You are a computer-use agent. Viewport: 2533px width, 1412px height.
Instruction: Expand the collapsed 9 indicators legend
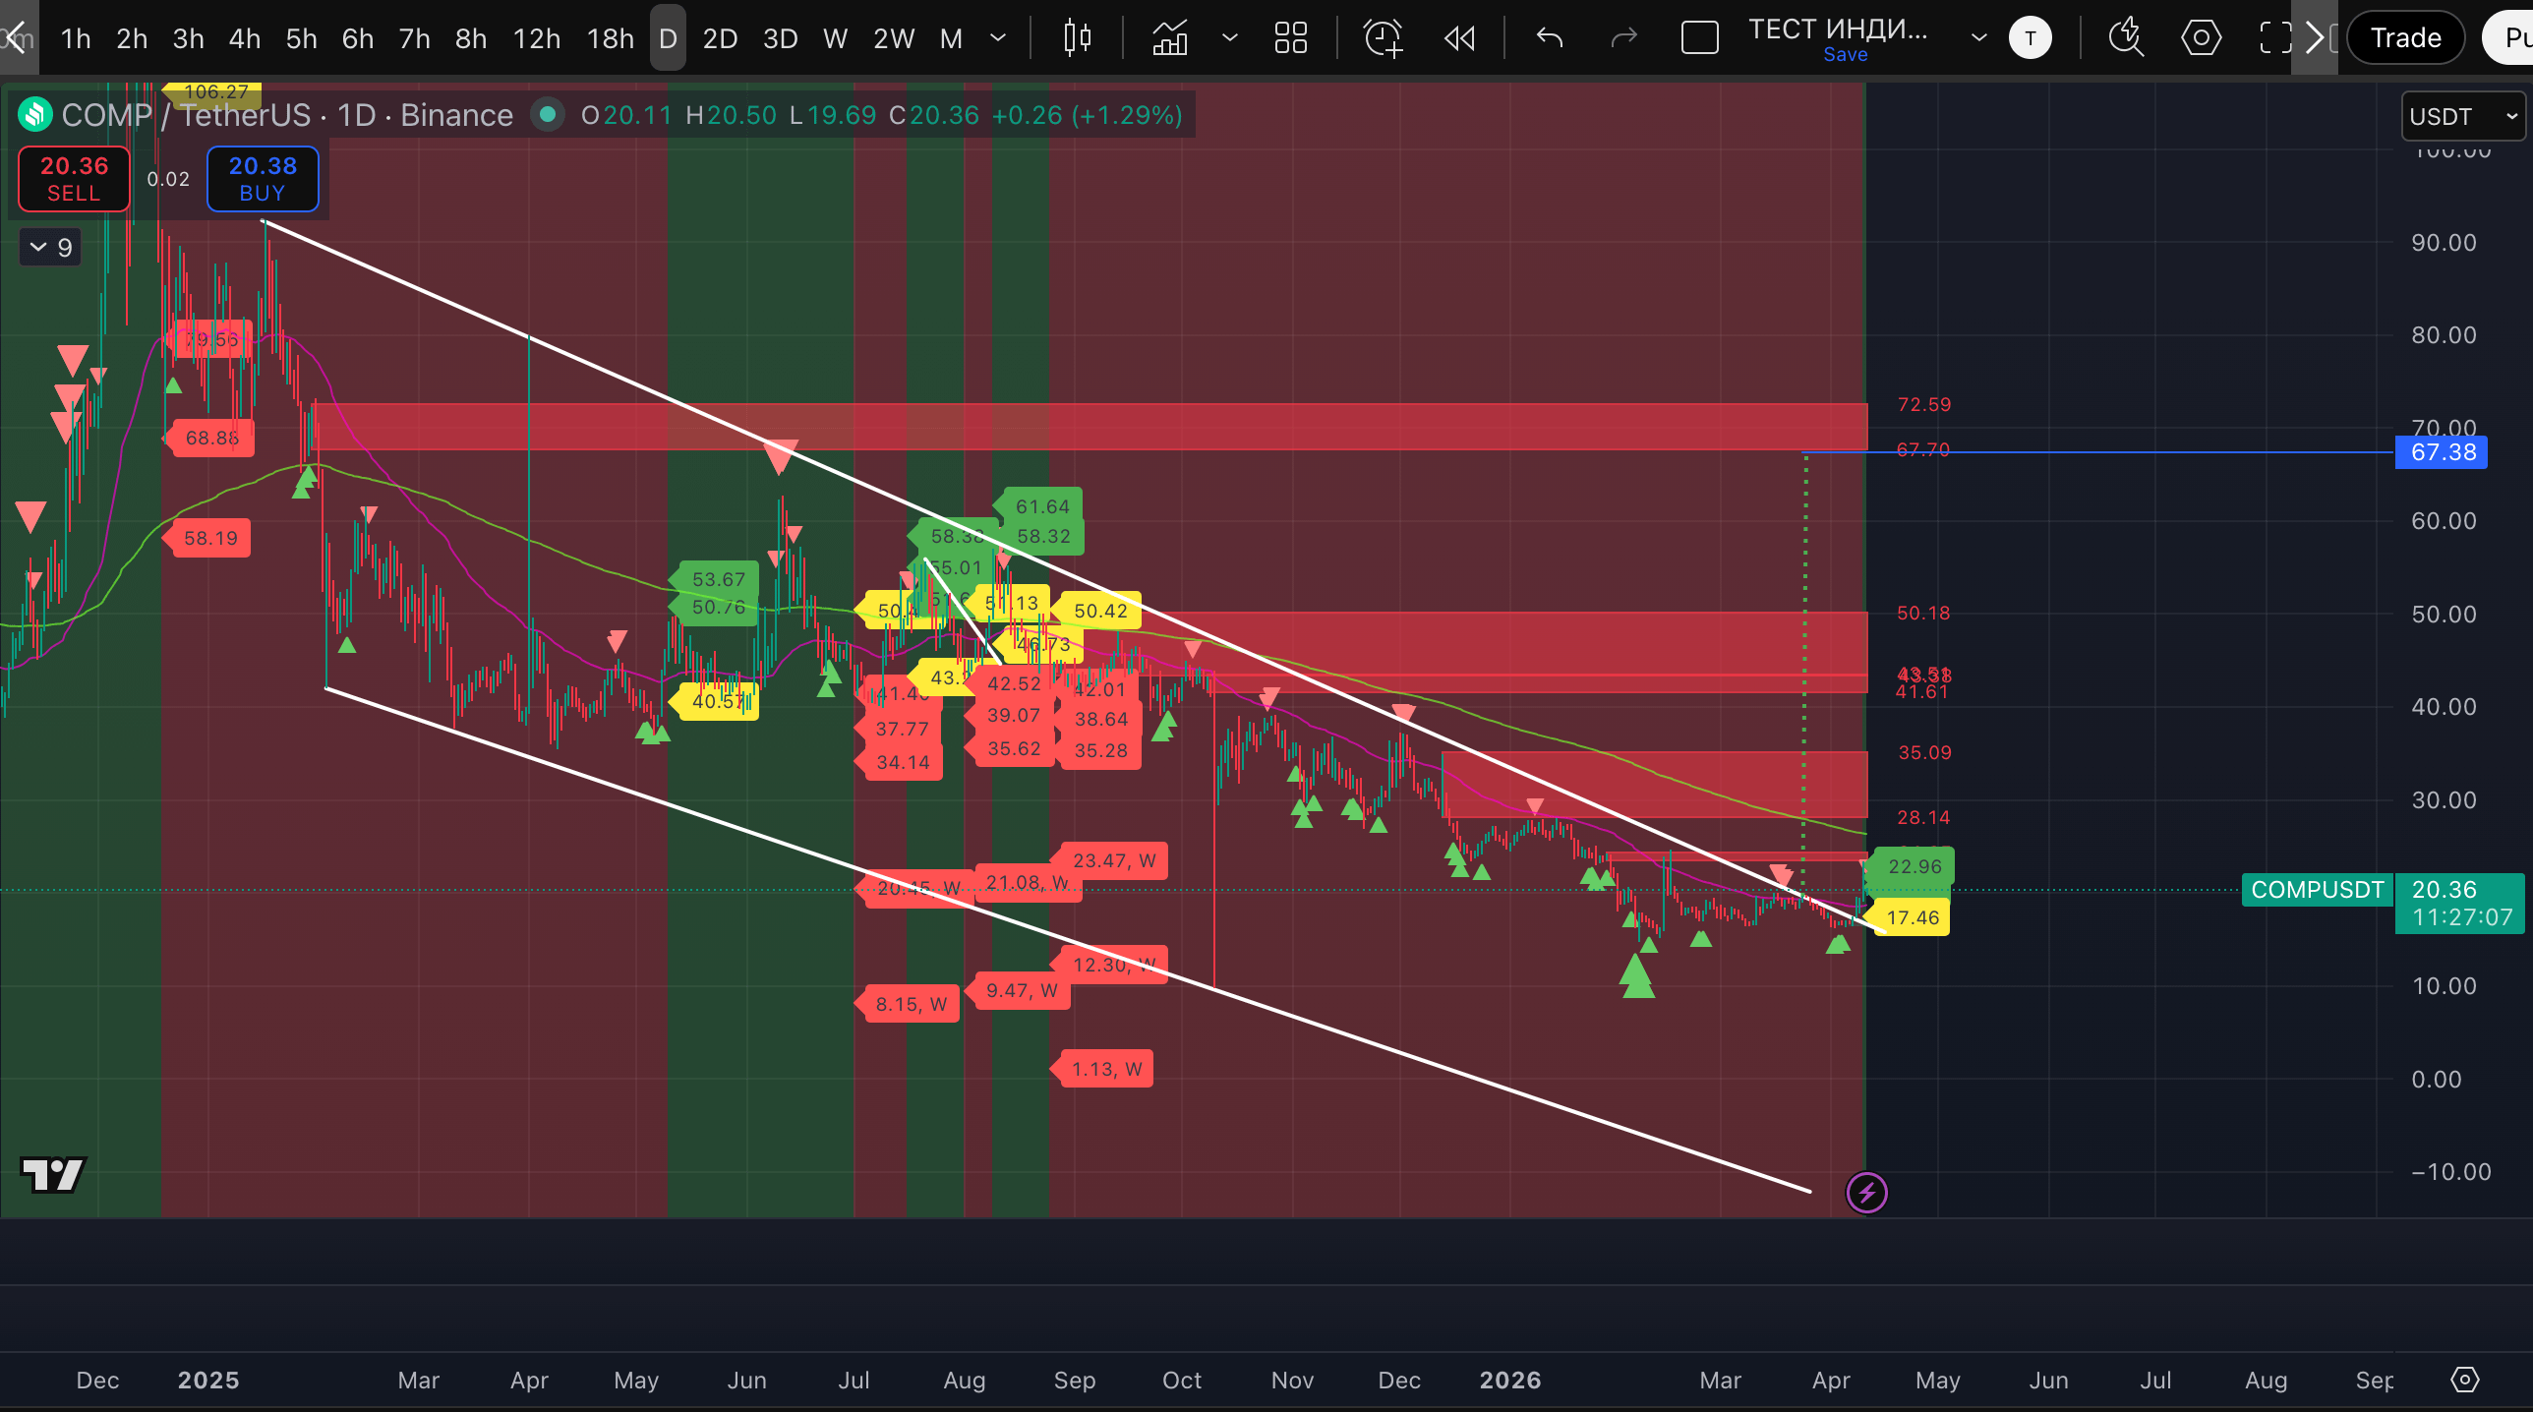(x=50, y=247)
